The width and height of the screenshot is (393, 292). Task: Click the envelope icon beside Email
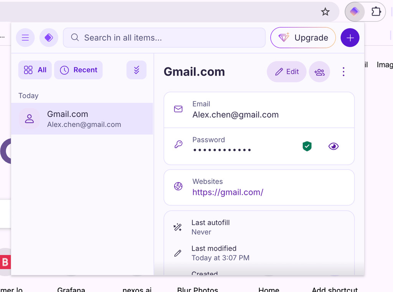point(178,109)
